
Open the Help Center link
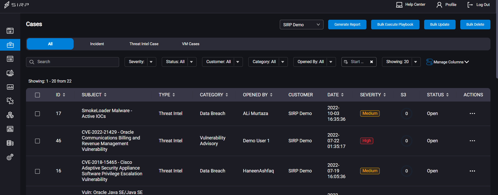pos(415,4)
